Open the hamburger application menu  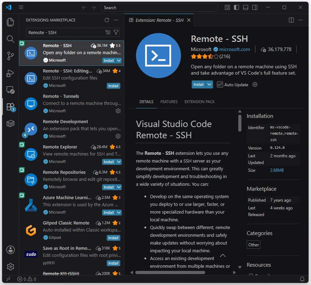point(21,7)
